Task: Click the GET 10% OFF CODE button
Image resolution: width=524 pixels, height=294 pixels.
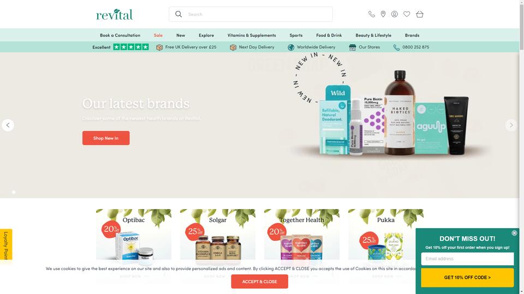Action: tap(467, 277)
